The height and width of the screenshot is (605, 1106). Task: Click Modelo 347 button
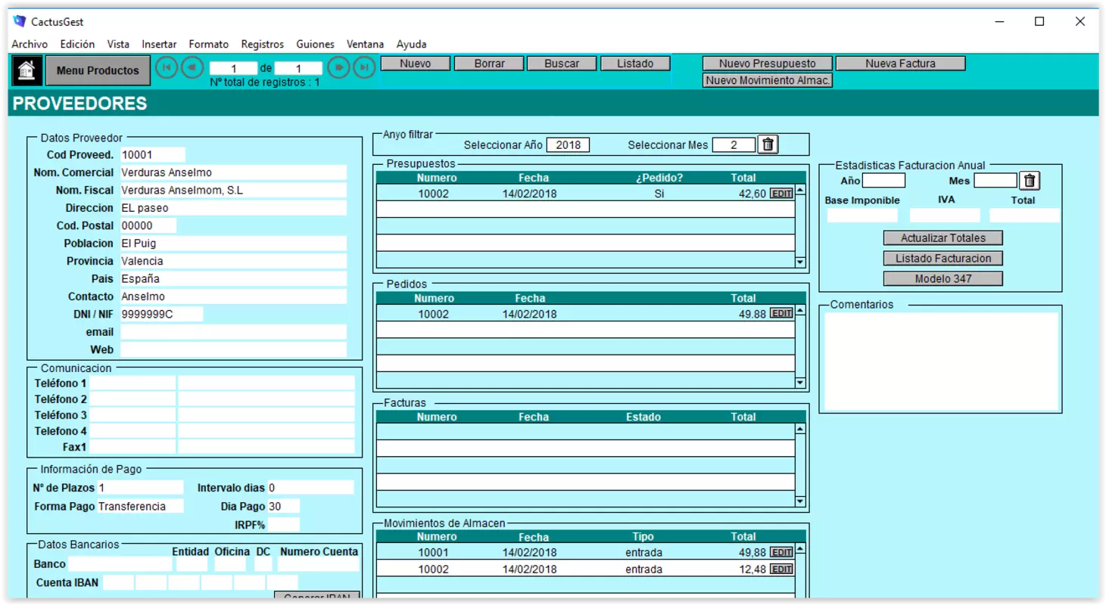[x=943, y=279]
